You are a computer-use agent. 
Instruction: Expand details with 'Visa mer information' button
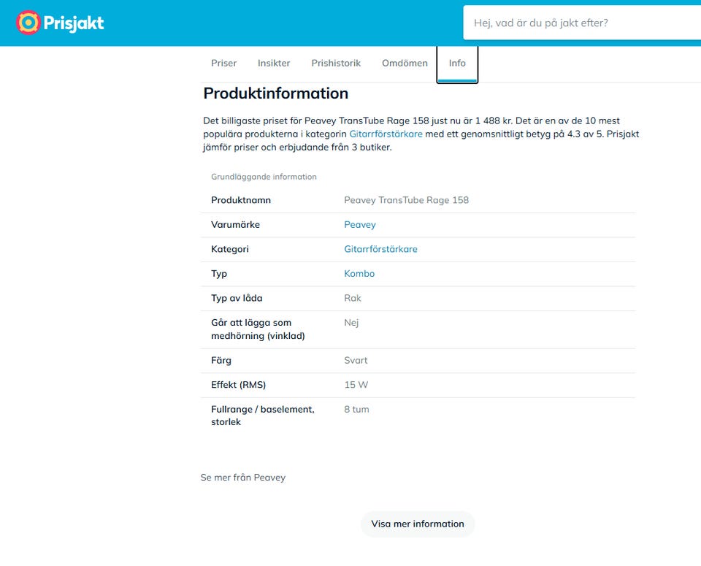(x=418, y=524)
